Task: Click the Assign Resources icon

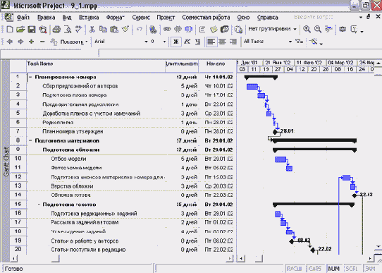Action: (224, 30)
